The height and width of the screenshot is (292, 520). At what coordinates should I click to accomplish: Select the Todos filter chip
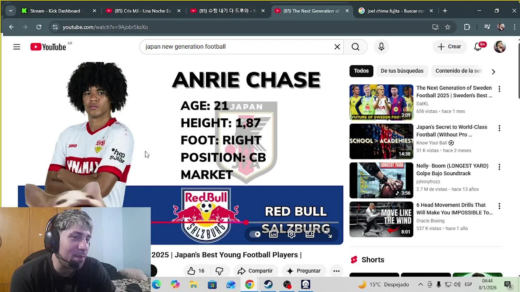pyautogui.click(x=361, y=71)
